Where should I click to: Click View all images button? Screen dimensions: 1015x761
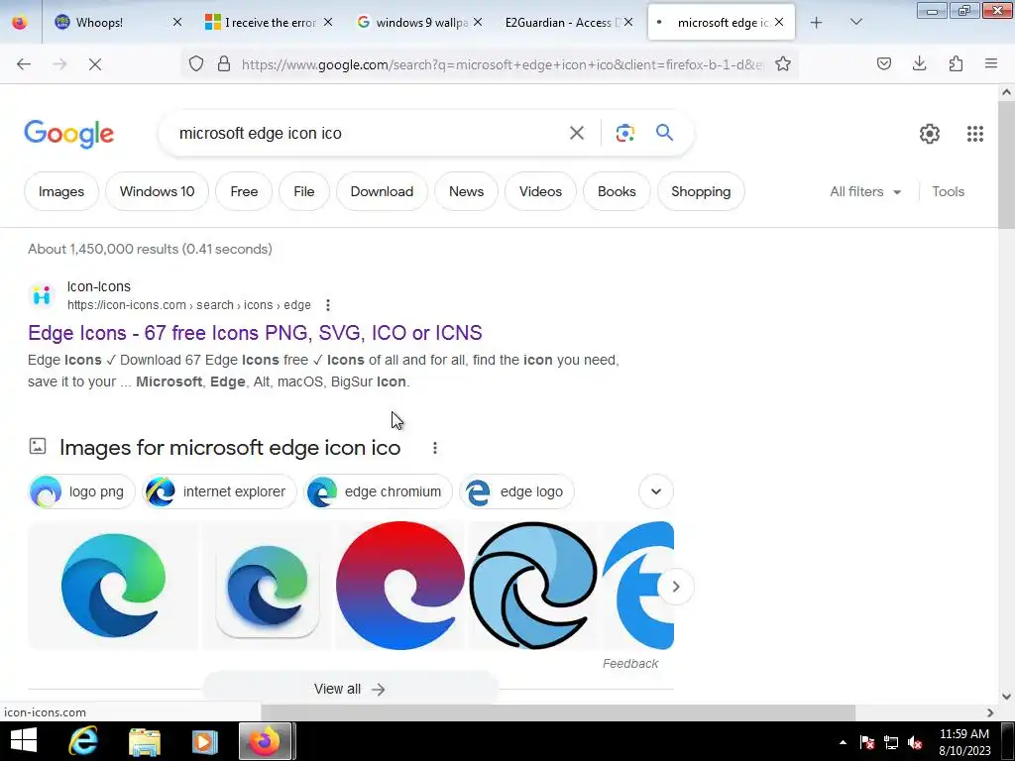click(x=350, y=689)
